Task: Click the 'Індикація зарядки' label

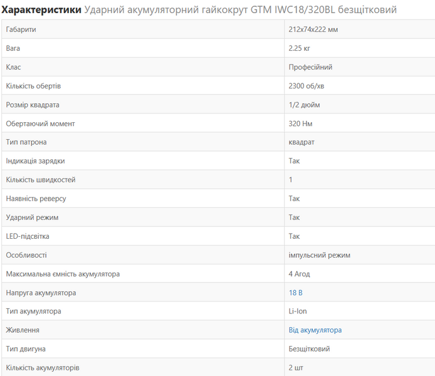Action: 36,161
